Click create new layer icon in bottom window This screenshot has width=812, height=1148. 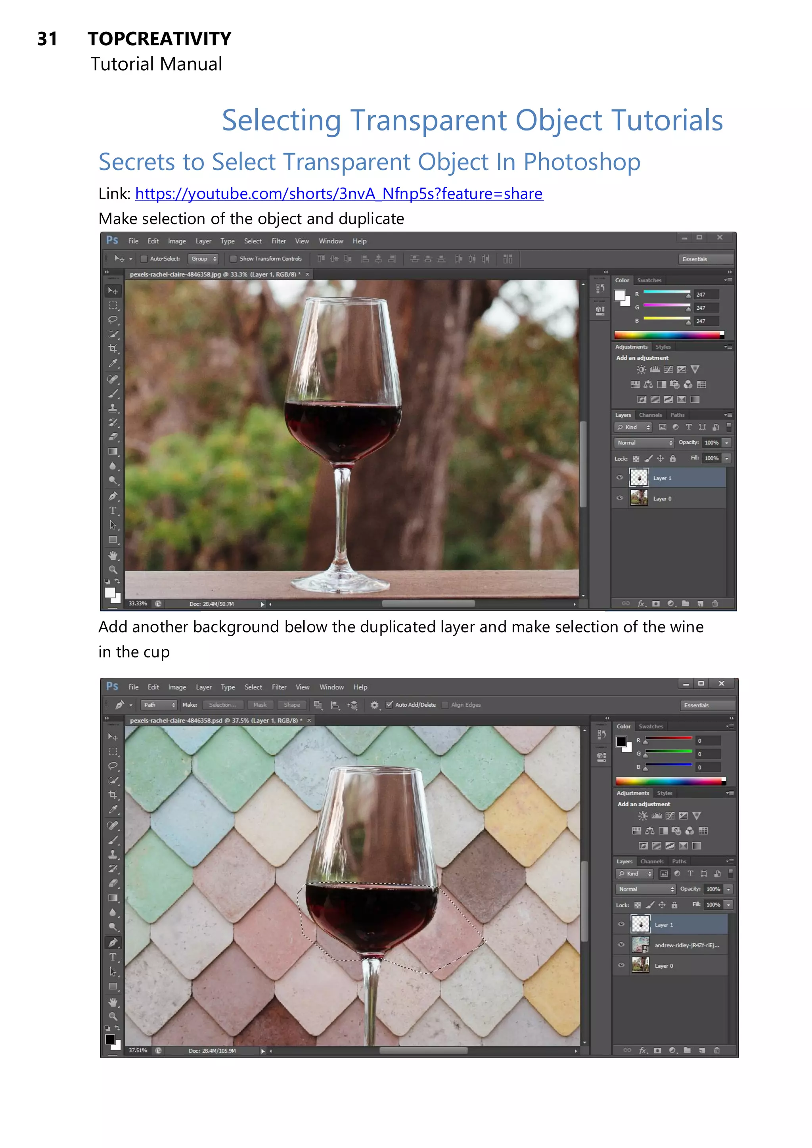tap(702, 1050)
